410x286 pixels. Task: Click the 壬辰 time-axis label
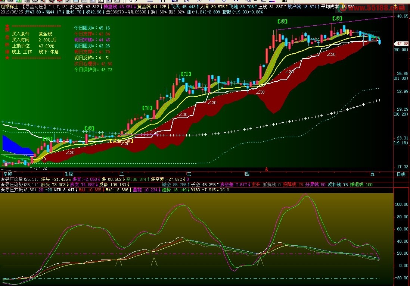(69, 174)
